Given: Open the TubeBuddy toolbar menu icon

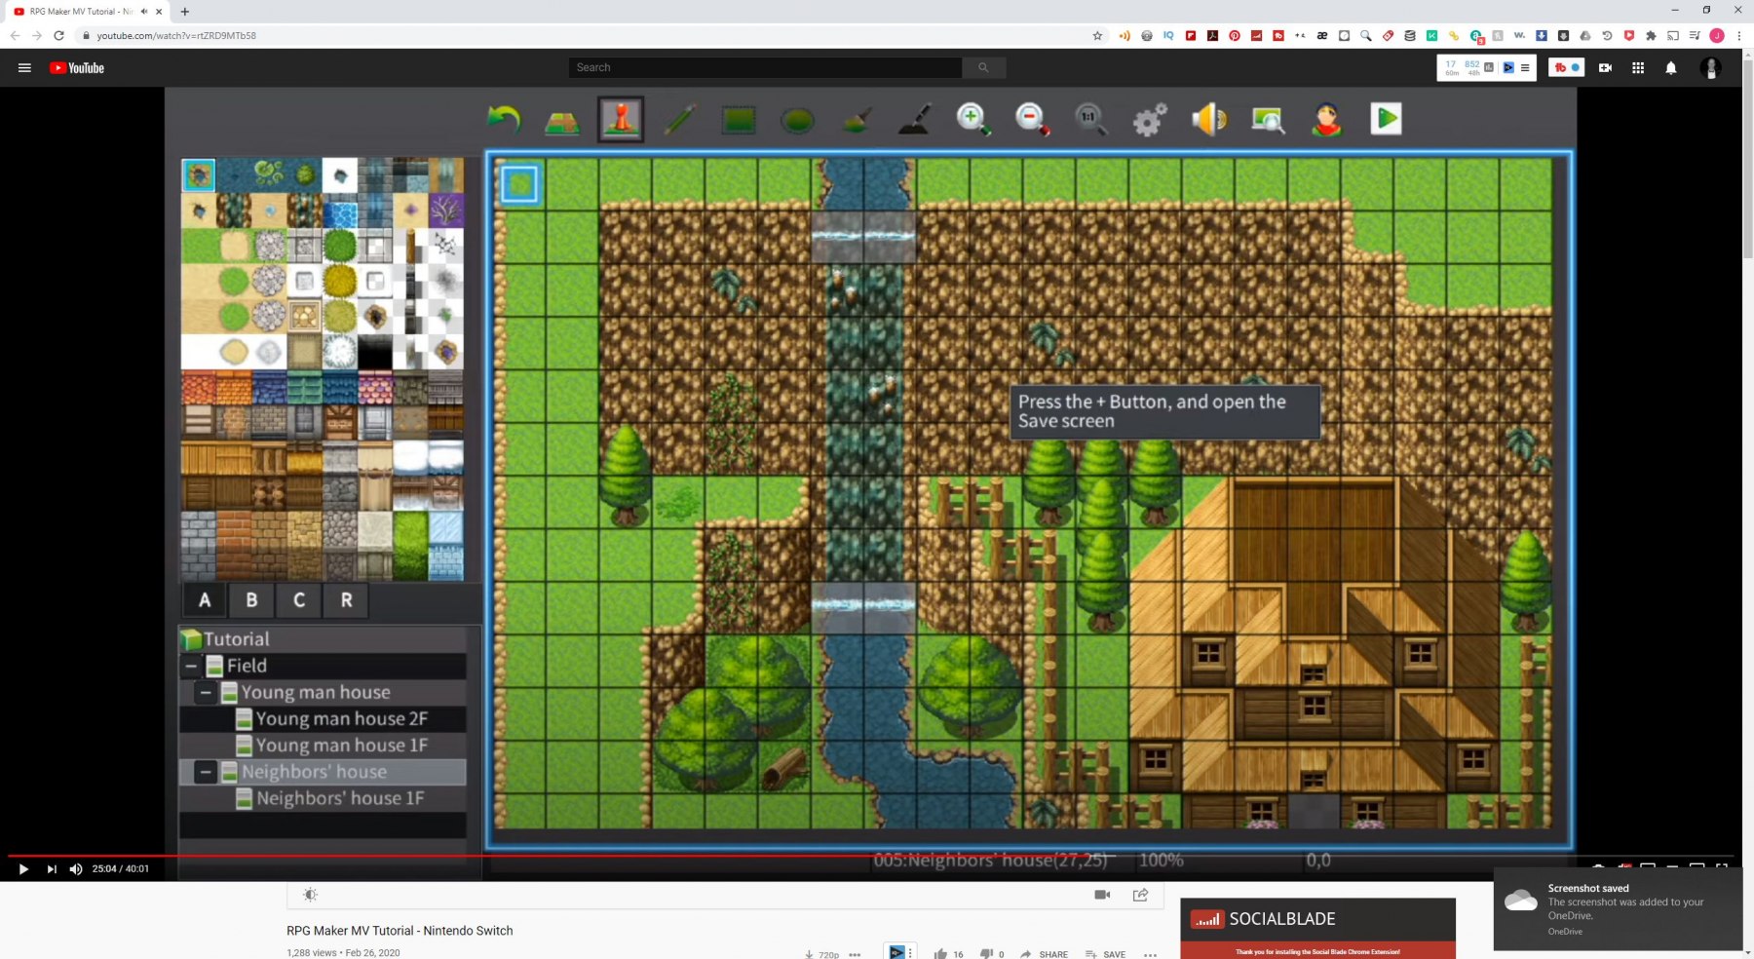Looking at the screenshot, I should (1566, 68).
